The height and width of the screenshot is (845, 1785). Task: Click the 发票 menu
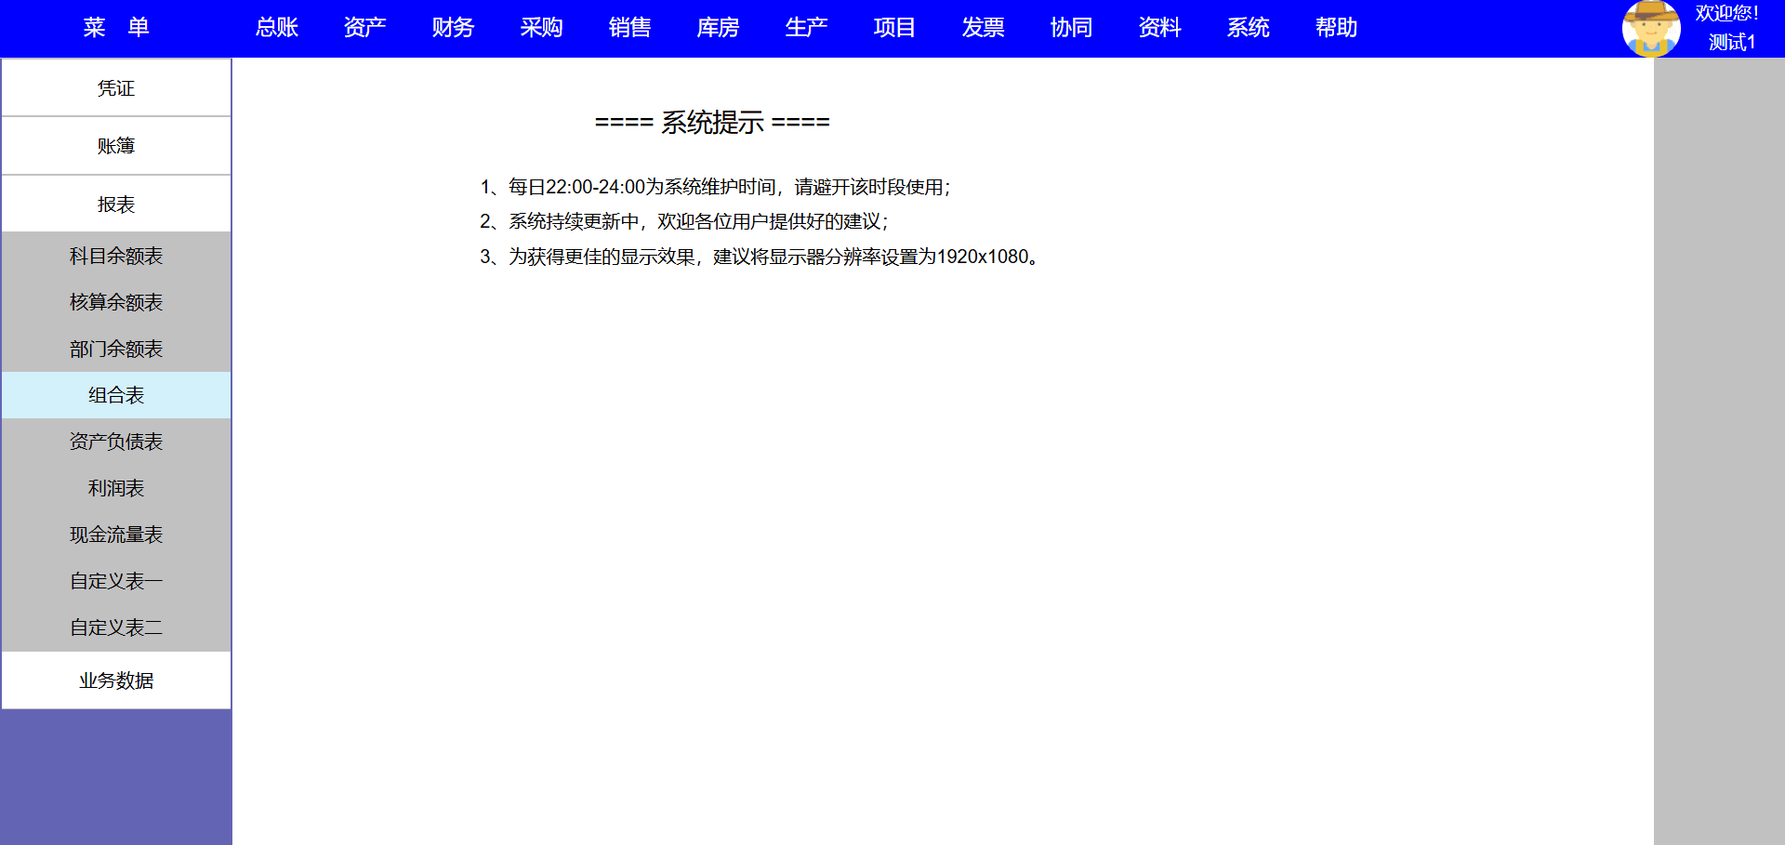pyautogui.click(x=983, y=28)
